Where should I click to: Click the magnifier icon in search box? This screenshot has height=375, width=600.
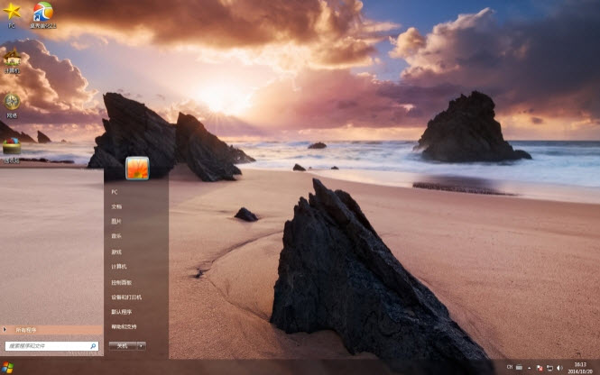(93, 346)
